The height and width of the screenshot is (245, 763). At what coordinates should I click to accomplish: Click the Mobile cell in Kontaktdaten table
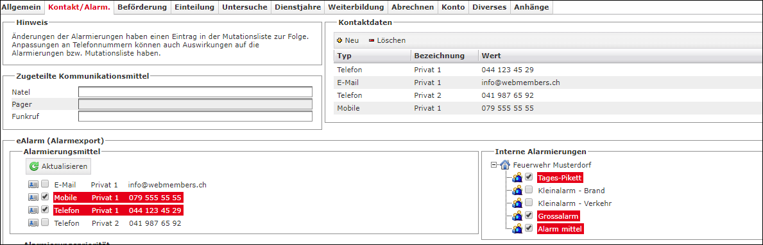pyautogui.click(x=348, y=107)
